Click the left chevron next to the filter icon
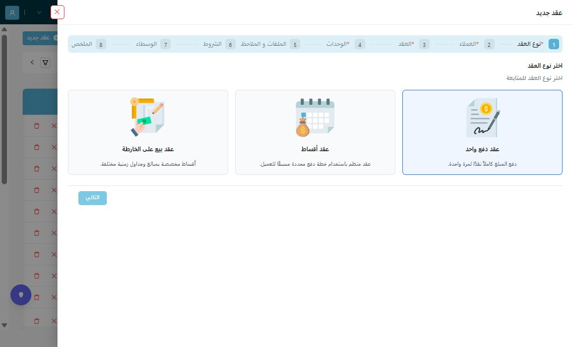 [32, 63]
